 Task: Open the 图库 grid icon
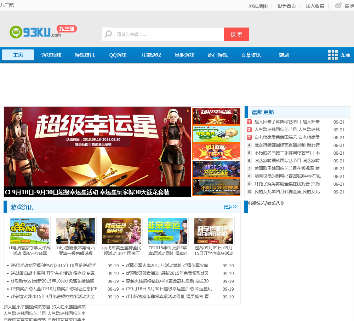pyautogui.click(x=333, y=55)
